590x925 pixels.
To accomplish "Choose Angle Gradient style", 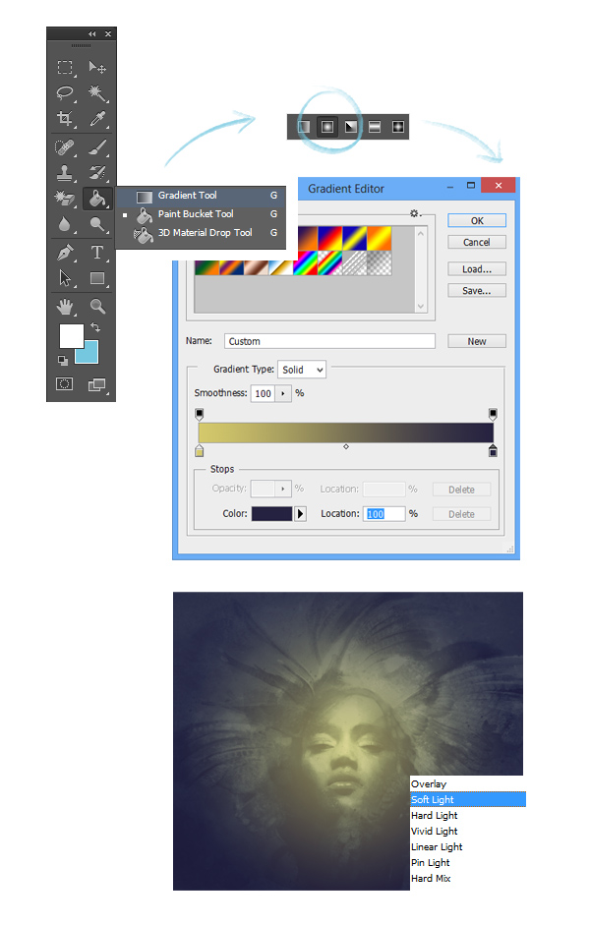I will click(x=351, y=127).
